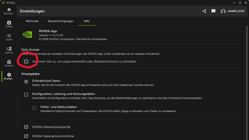Open the Startseite home icon in sidebar
The width and height of the screenshot is (249, 140).
[9, 10]
